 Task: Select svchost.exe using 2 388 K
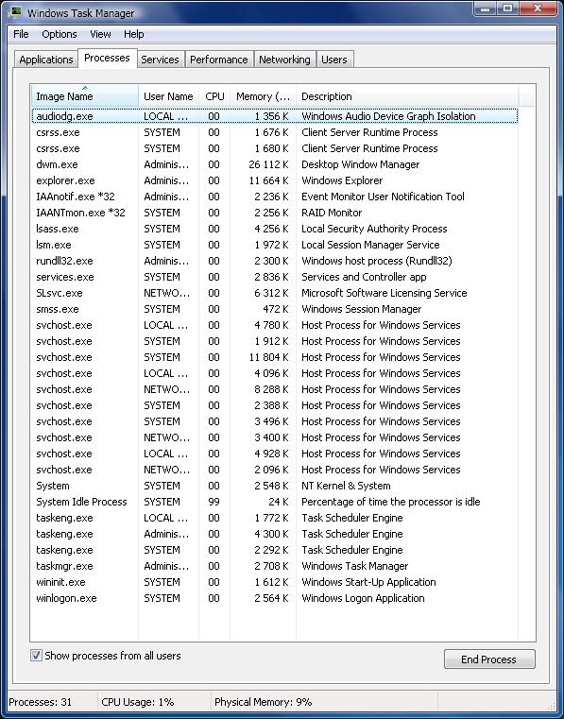(x=275, y=405)
